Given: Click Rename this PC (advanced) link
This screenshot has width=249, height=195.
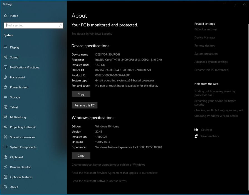Looking at the screenshot, I should pyautogui.click(x=212, y=70).
